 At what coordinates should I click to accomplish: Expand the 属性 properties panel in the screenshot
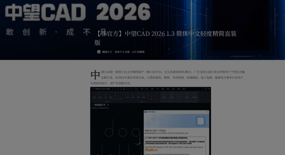[187, 97]
